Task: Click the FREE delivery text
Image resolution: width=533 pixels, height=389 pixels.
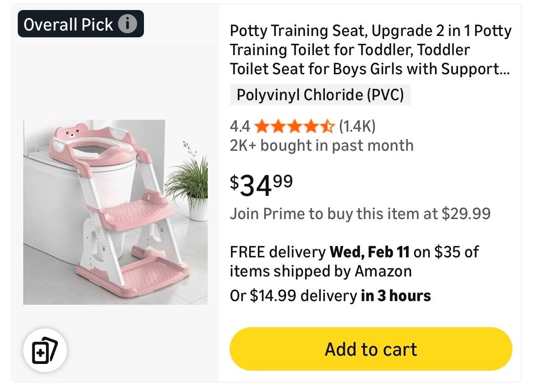Action: coord(277,252)
